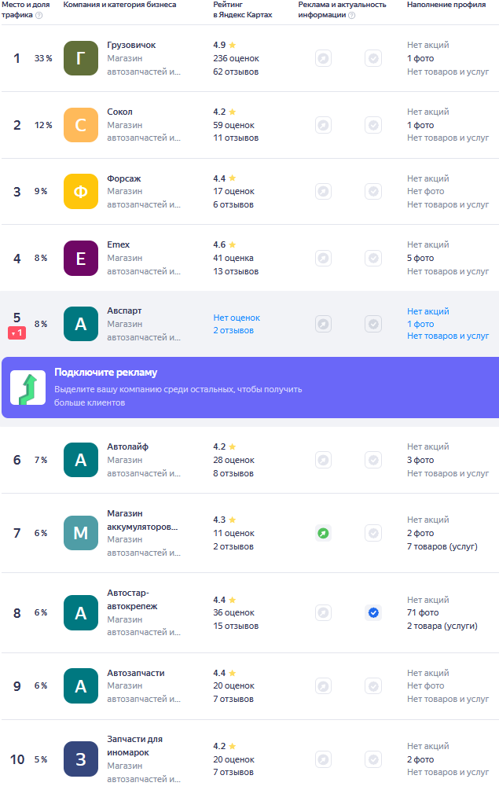Open the Запчасти для иномарок company name

point(134,745)
